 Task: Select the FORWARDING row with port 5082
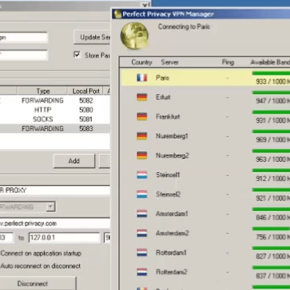tap(55, 101)
